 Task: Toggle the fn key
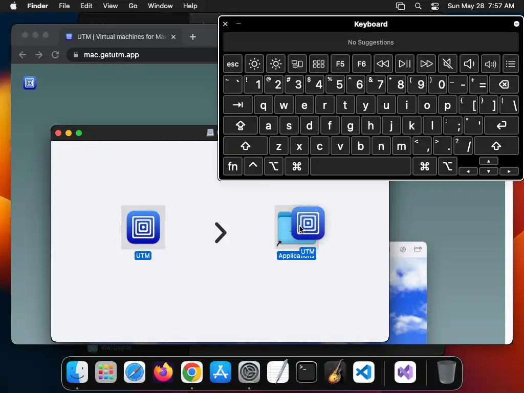pos(233,166)
